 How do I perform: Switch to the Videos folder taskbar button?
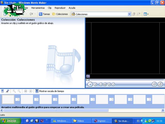pos(81,121)
